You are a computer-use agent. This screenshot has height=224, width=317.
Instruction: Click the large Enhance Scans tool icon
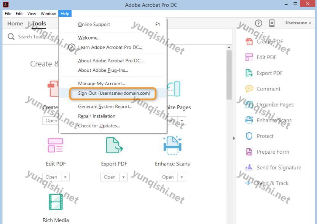(x=172, y=145)
